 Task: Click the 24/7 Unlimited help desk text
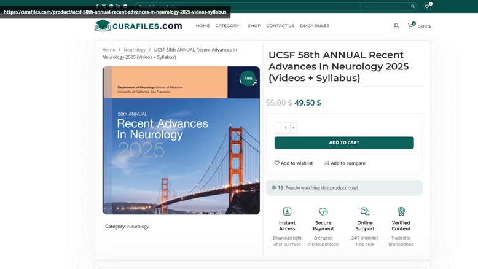tap(365, 241)
